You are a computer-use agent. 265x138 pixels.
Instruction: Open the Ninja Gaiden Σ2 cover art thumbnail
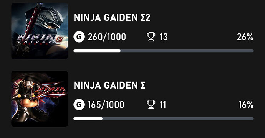coord(40,31)
